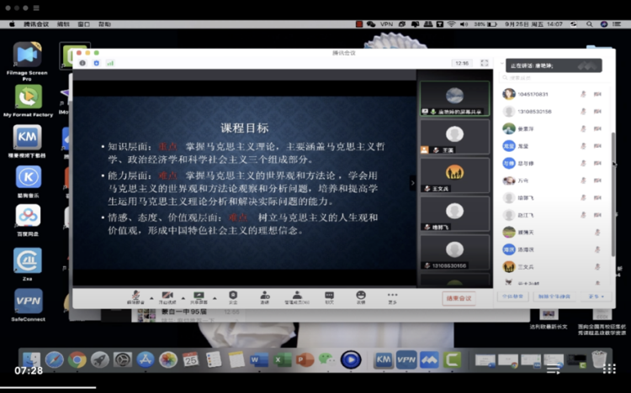The width and height of the screenshot is (631, 393).
Task: Click the camera video icon in meeting toolbar
Action: tap(166, 295)
